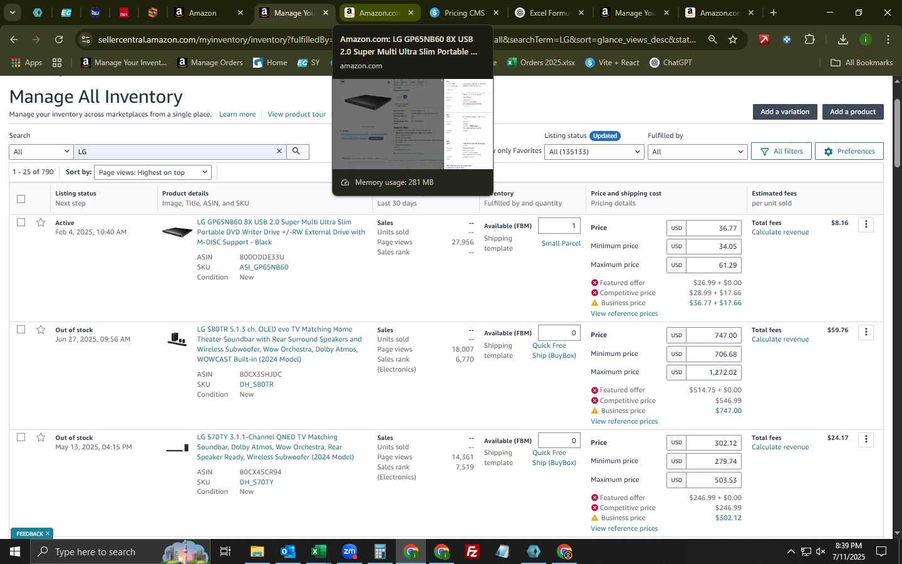Go back with the browser back arrow

point(14,39)
